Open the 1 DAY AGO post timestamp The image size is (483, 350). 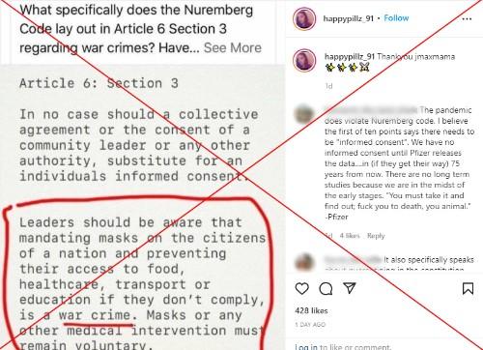310,325
